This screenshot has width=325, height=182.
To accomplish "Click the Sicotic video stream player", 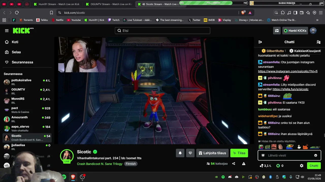I will tap(154, 90).
